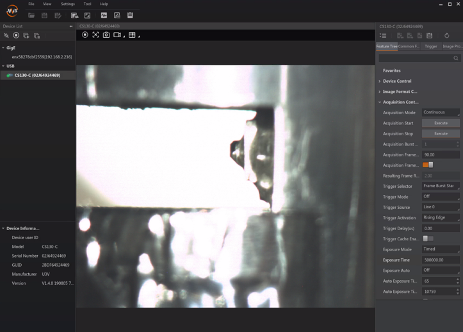Click the capture image camera icon
This screenshot has width=463, height=332.
point(106,35)
